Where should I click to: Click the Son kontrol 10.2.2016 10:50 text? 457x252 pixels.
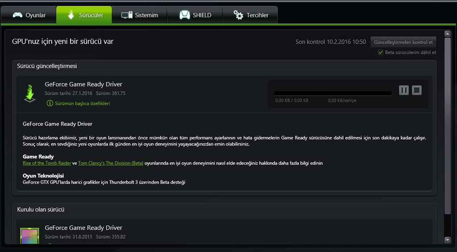click(331, 42)
